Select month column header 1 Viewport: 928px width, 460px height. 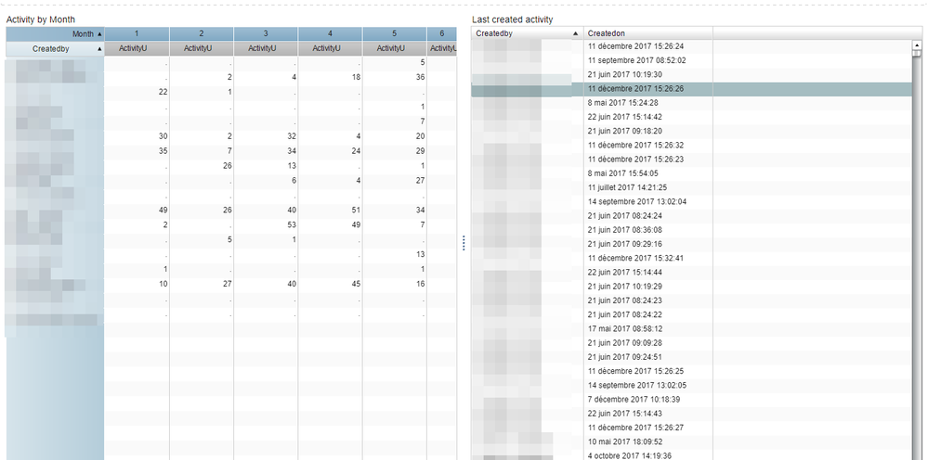[x=137, y=33]
